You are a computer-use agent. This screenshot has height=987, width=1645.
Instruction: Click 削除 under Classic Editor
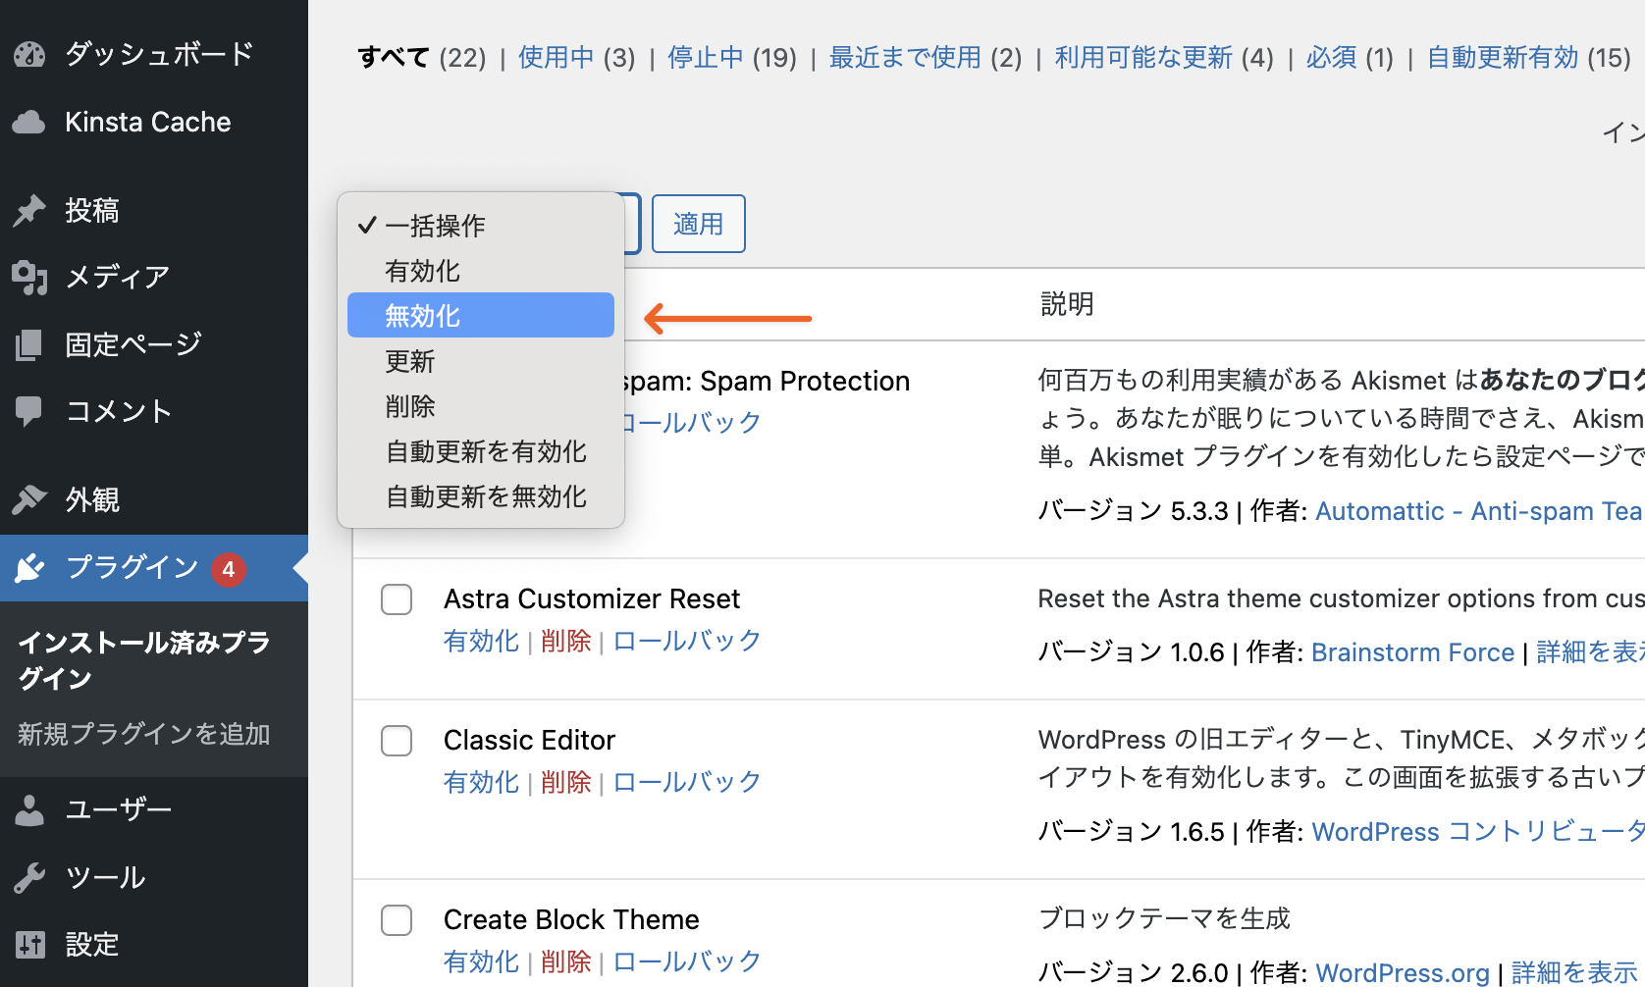[x=566, y=782]
